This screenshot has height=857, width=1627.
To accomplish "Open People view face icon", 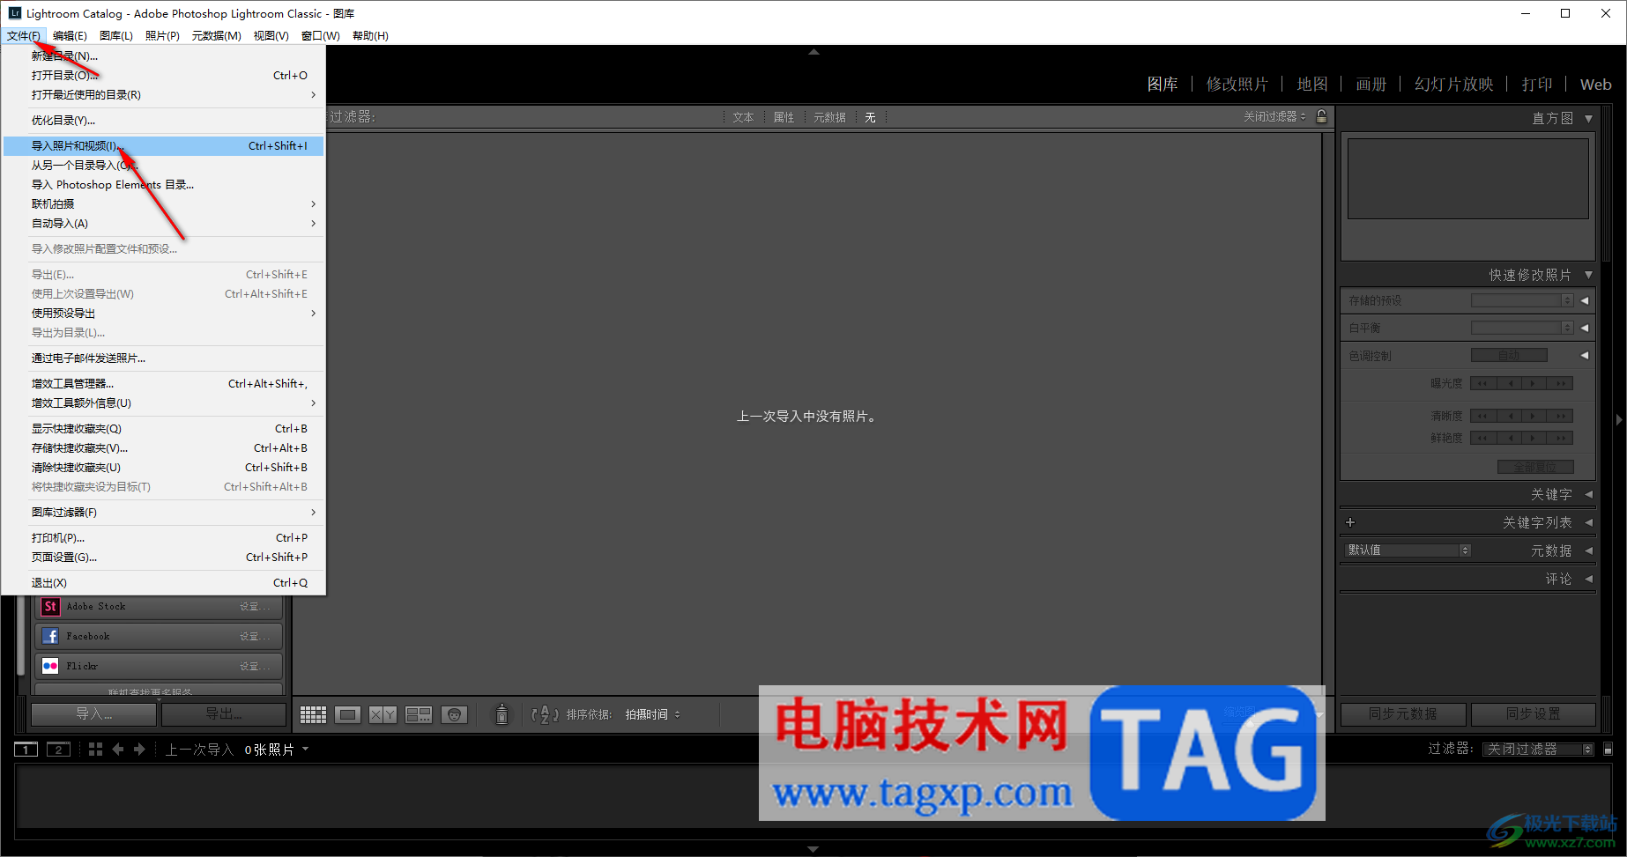I will coord(454,714).
